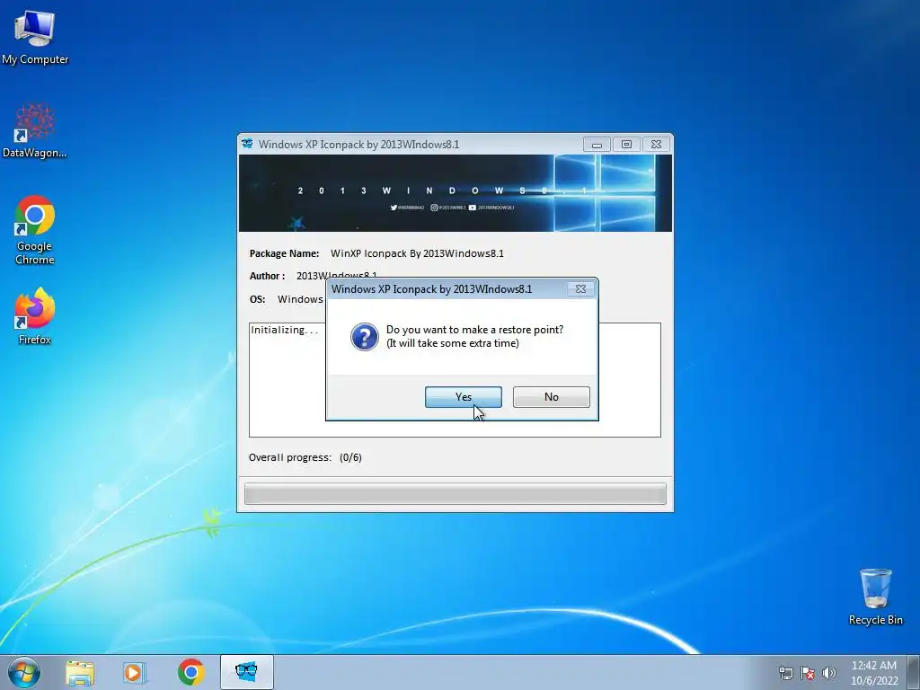Image resolution: width=920 pixels, height=690 pixels.
Task: Open the clock showing 12:42 AM
Action: (x=874, y=672)
